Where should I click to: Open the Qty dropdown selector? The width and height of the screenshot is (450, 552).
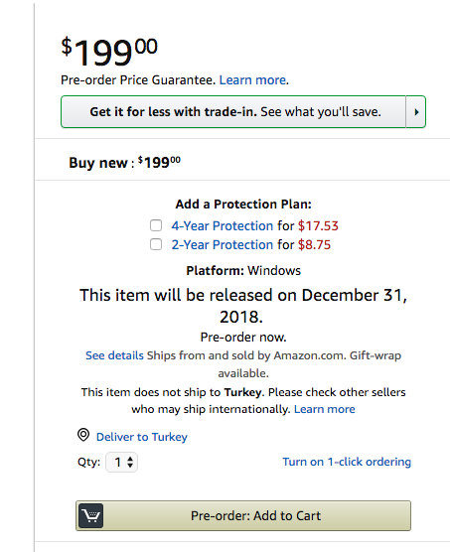pos(121,462)
